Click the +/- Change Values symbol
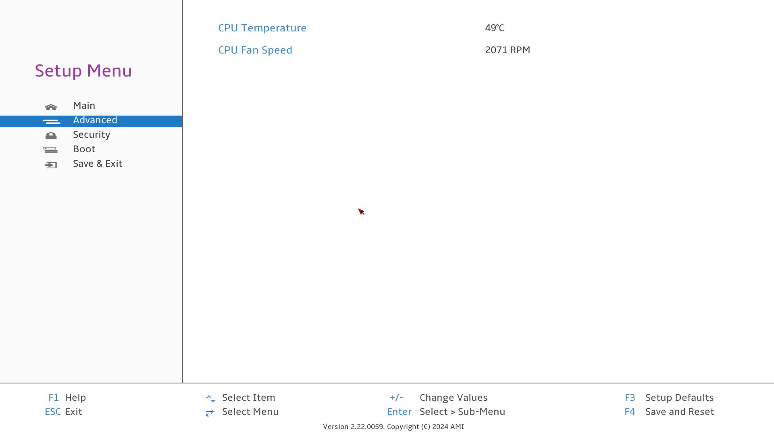Viewport: 774px width, 435px height. click(396, 398)
